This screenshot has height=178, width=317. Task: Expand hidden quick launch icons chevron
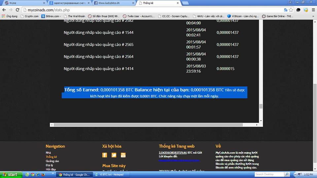click(x=53, y=173)
